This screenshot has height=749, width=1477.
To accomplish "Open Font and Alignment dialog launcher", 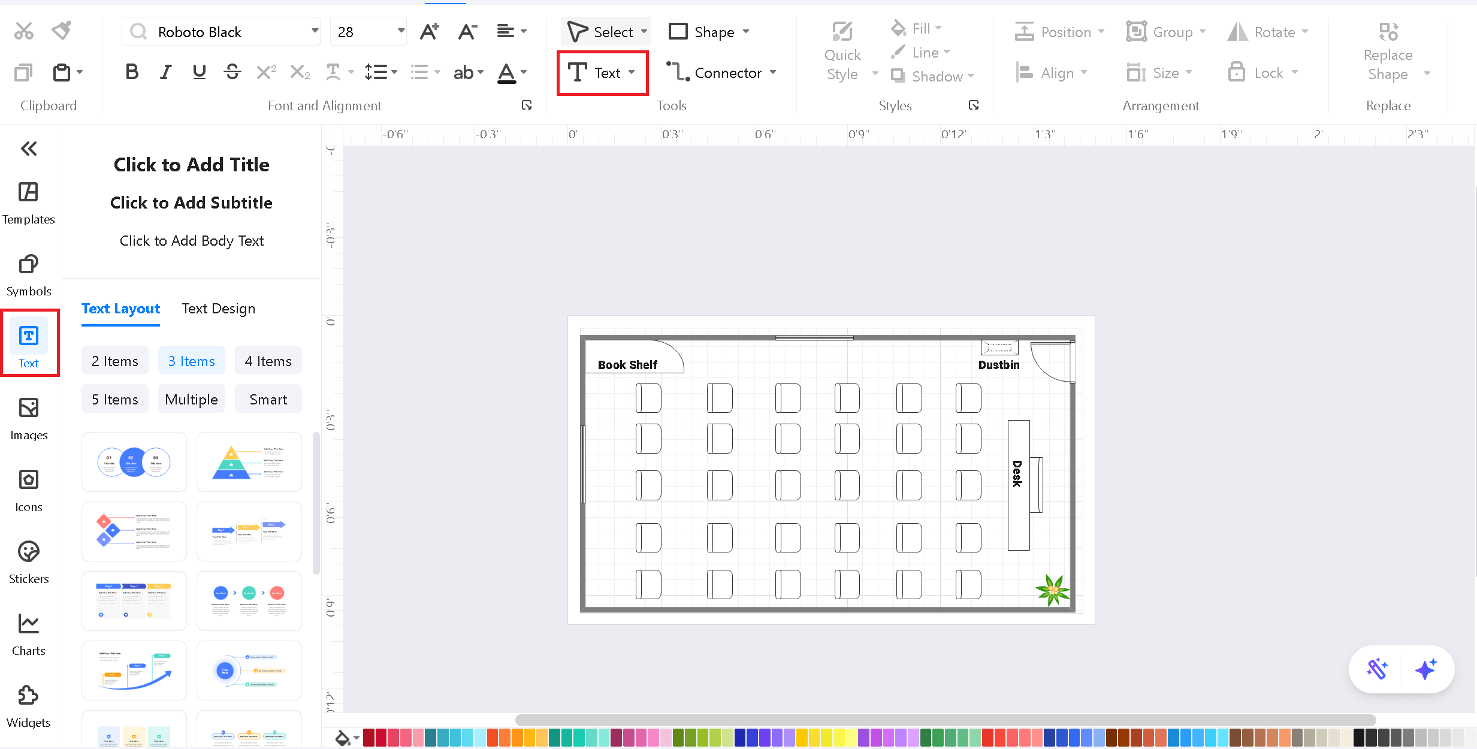I will (527, 105).
